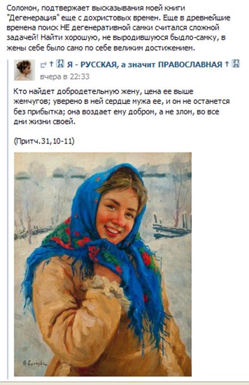Open the 'вчера в 22:33' timestamp link
Image resolution: width=249 pixels, height=385 pixels.
65,77
